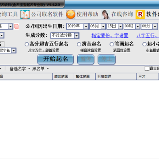Open the 拼音读音设置 link

click(91, 50)
